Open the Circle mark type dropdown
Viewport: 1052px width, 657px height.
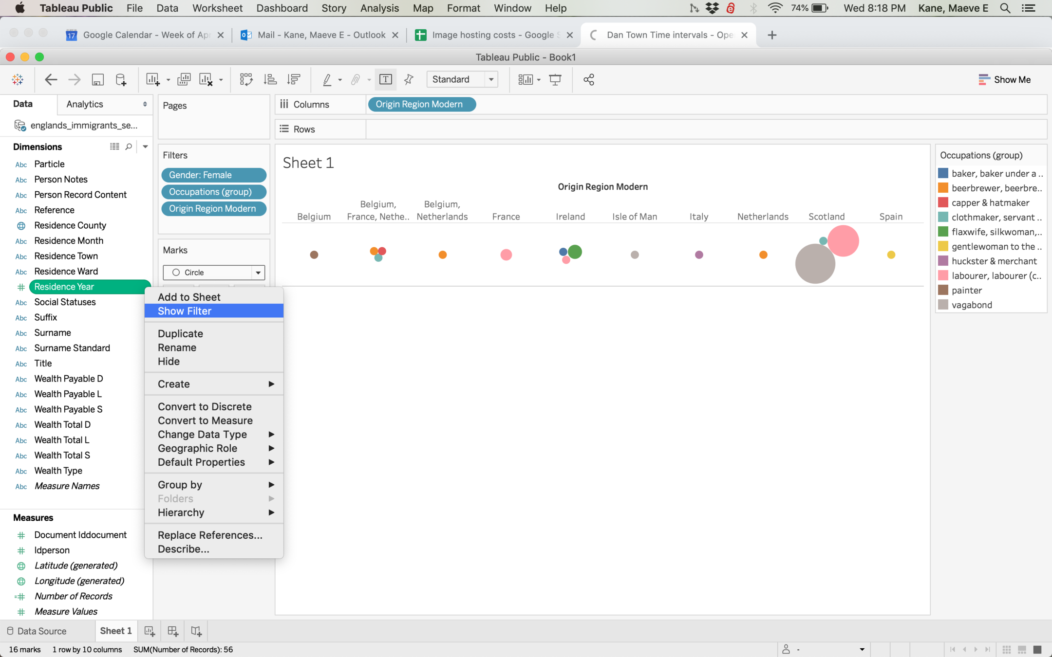tap(258, 273)
